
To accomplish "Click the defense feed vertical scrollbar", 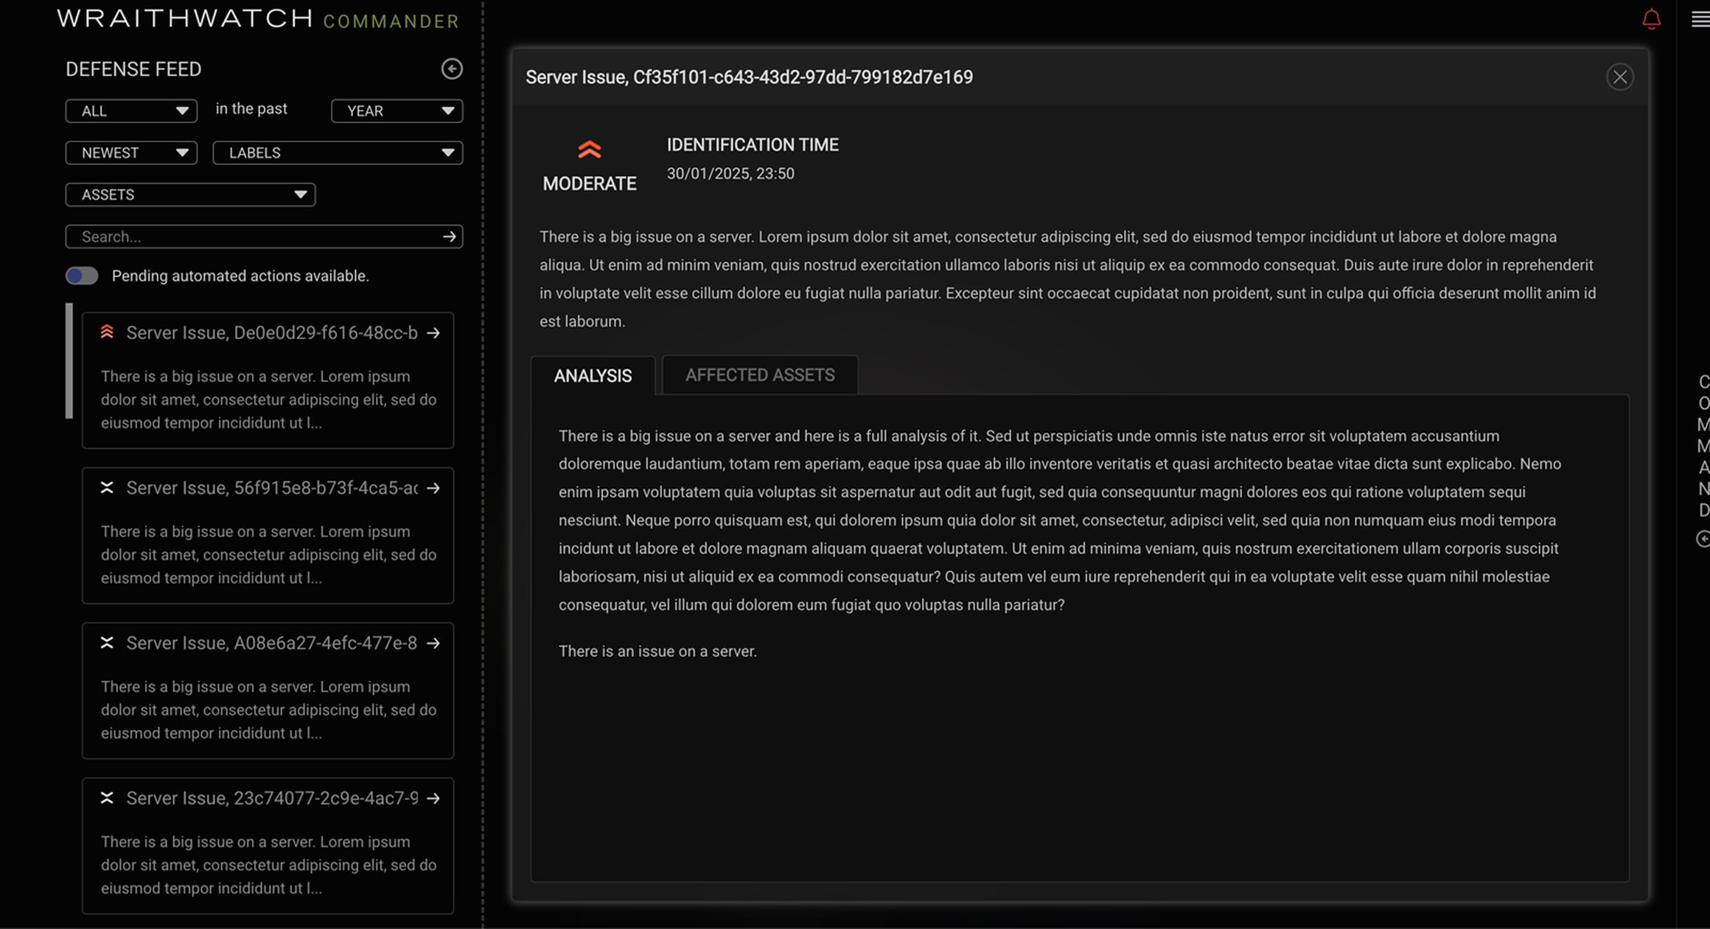I will tap(69, 361).
